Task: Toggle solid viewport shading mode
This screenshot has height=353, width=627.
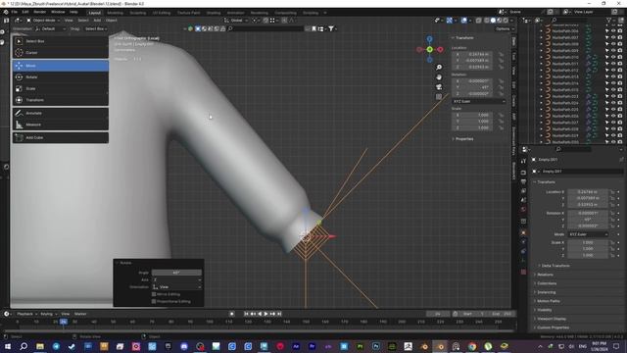Action: pyautogui.click(x=493, y=20)
